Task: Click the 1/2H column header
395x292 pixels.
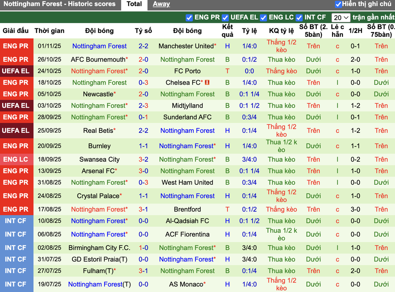Action: (355, 31)
